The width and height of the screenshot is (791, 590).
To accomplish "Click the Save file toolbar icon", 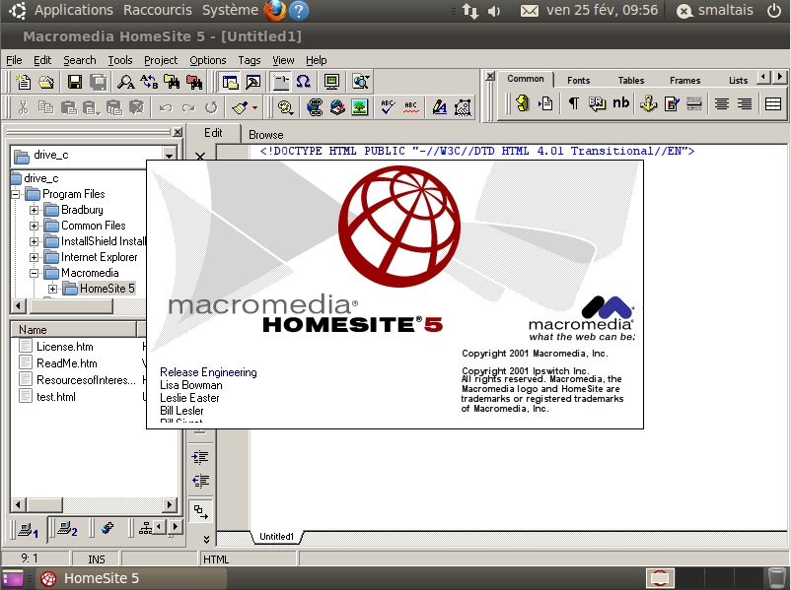I will [x=74, y=82].
